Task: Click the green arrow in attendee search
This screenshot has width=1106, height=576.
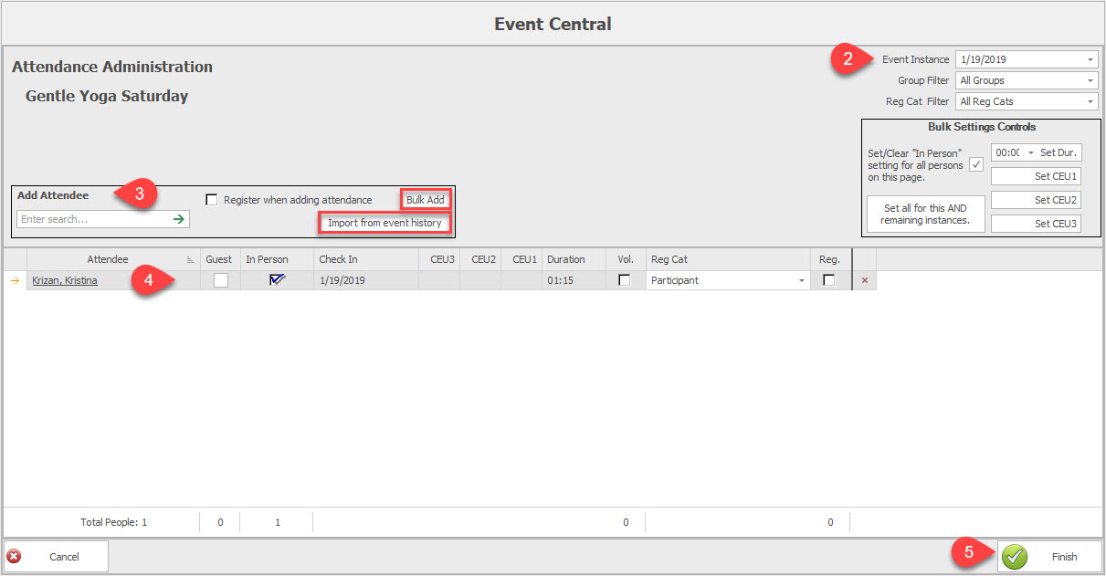Action: [x=179, y=219]
